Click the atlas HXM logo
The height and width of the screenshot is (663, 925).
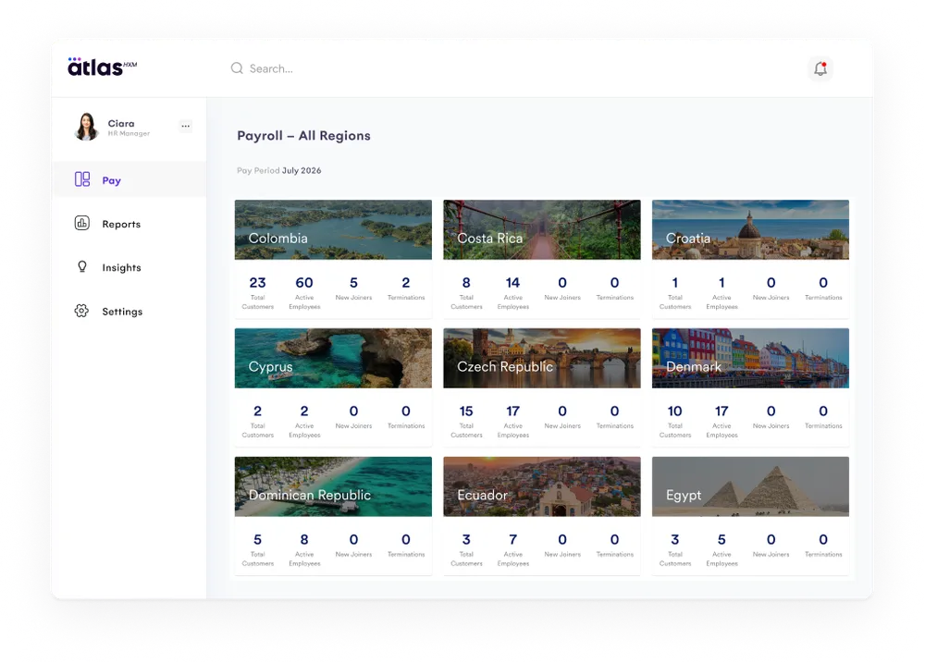tap(102, 67)
